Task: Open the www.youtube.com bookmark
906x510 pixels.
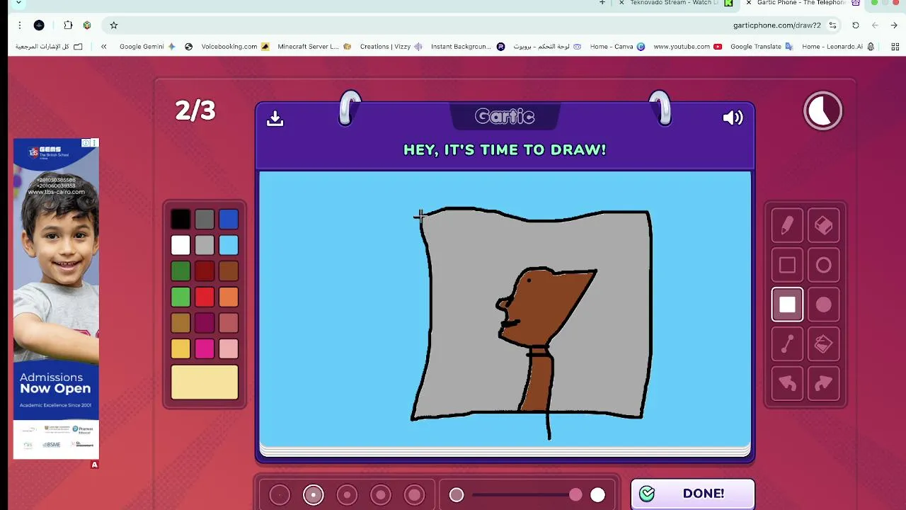Action: coord(687,47)
